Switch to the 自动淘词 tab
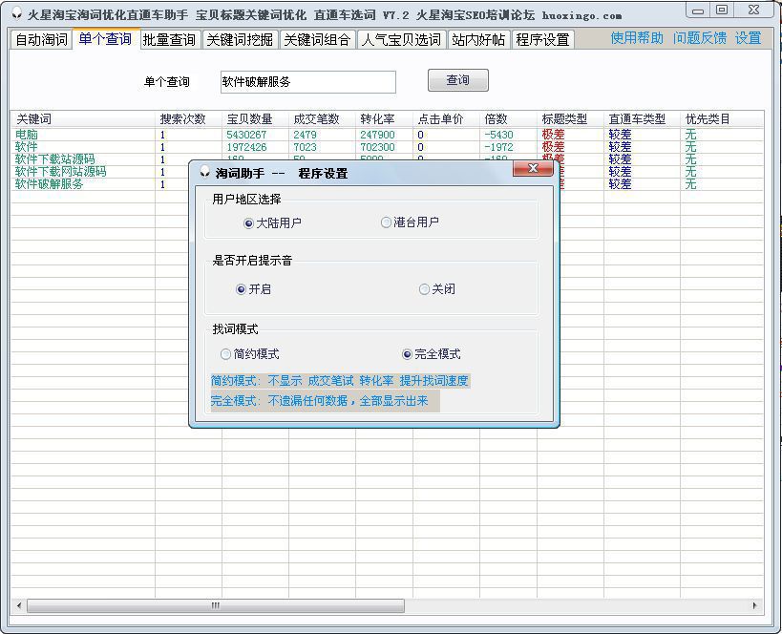Image resolution: width=782 pixels, height=634 pixels. 39,42
